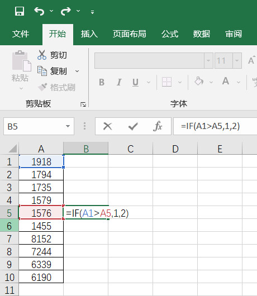Screen dimensions: 257x296
Task: Click the Redo arrow icon
Action: point(66,11)
